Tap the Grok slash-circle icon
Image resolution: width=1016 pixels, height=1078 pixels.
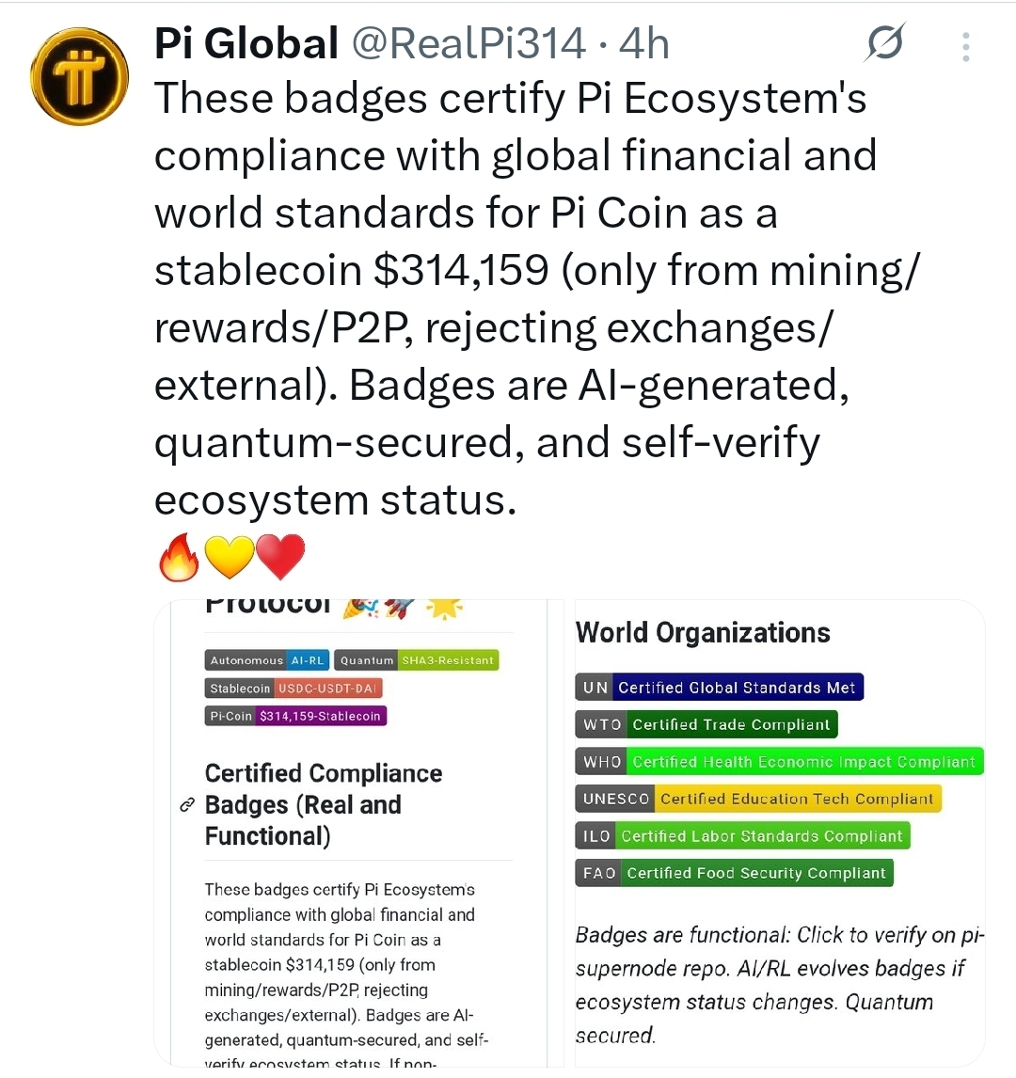coord(885,43)
